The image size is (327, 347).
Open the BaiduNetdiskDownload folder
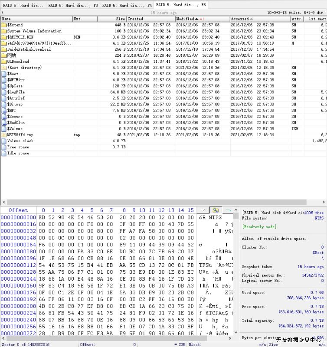click(29, 49)
